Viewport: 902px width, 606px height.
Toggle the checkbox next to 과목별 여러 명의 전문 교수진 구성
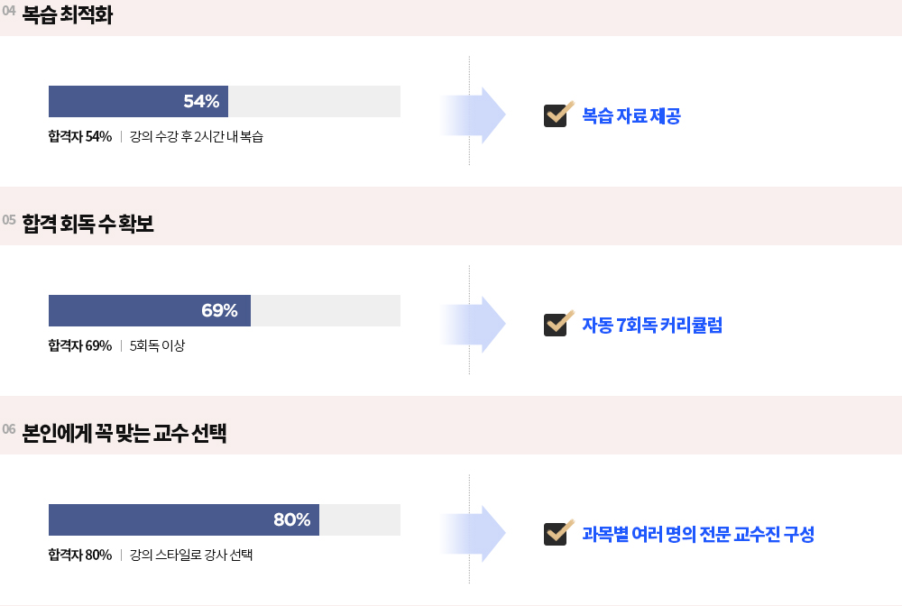pos(556,534)
